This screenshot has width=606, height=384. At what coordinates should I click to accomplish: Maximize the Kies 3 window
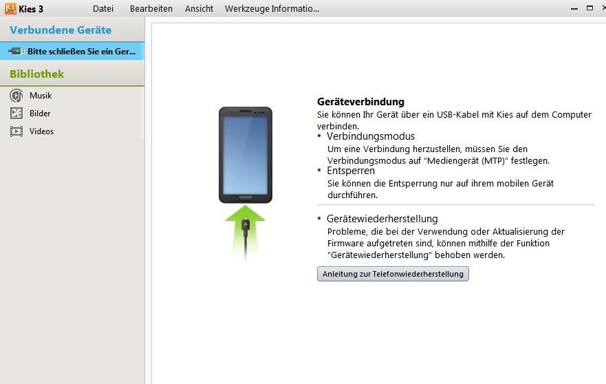point(589,8)
